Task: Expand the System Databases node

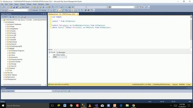Action: point(6,24)
